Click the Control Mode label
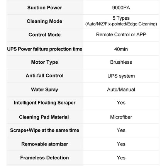Image resolution: width=166 pixels, height=166 pixels. [44, 35]
